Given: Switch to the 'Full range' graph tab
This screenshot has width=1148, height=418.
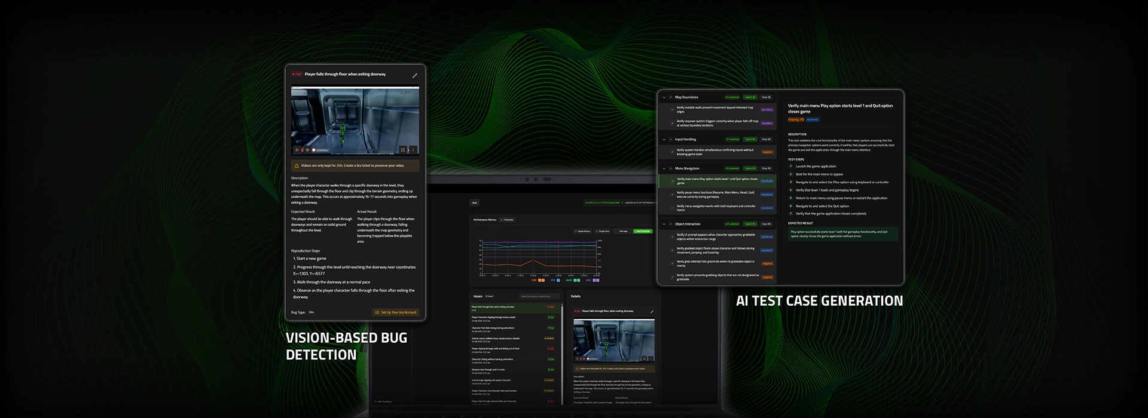Looking at the screenshot, I should point(623,231).
